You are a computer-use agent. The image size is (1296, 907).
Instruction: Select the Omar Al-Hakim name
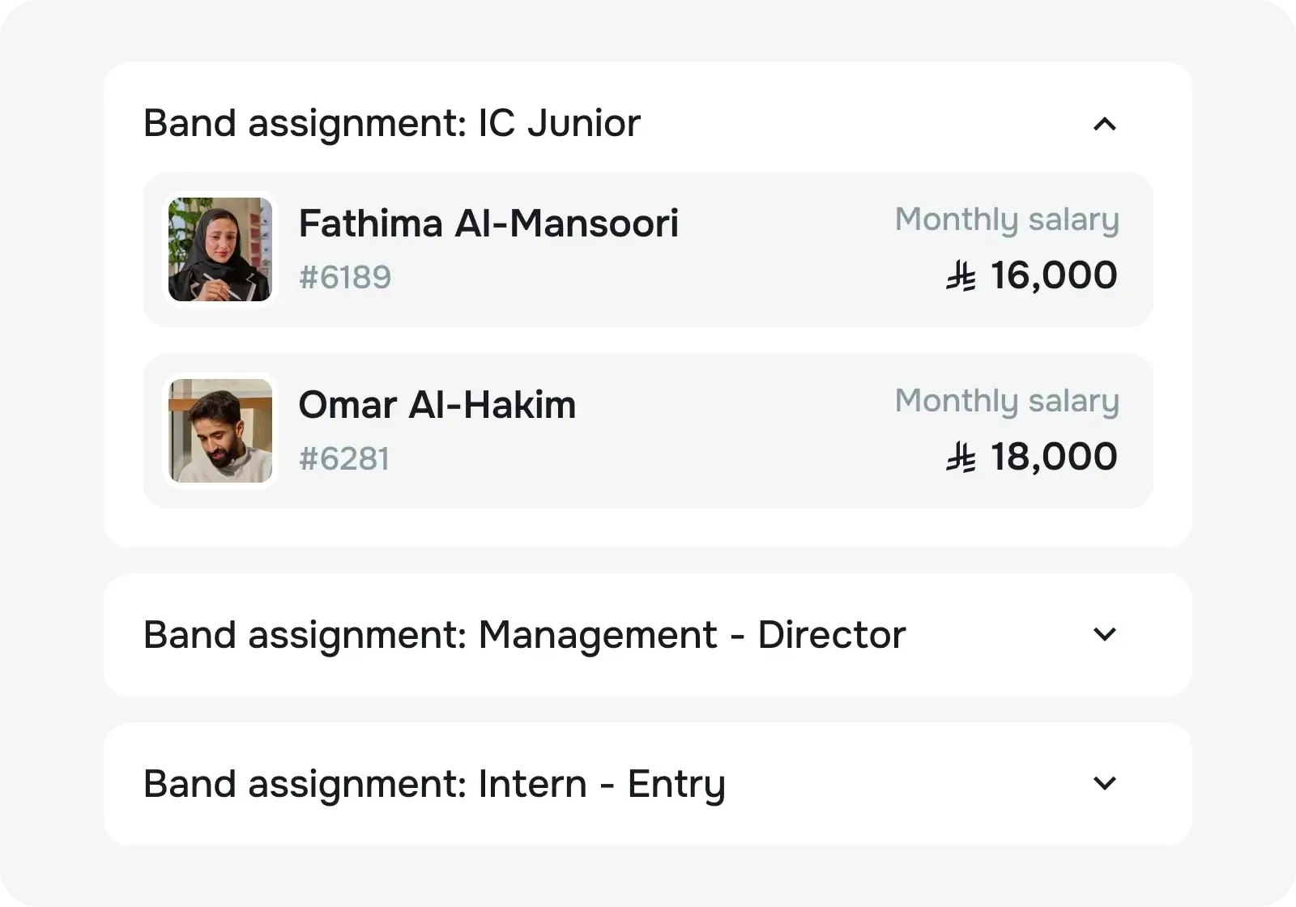coord(437,405)
